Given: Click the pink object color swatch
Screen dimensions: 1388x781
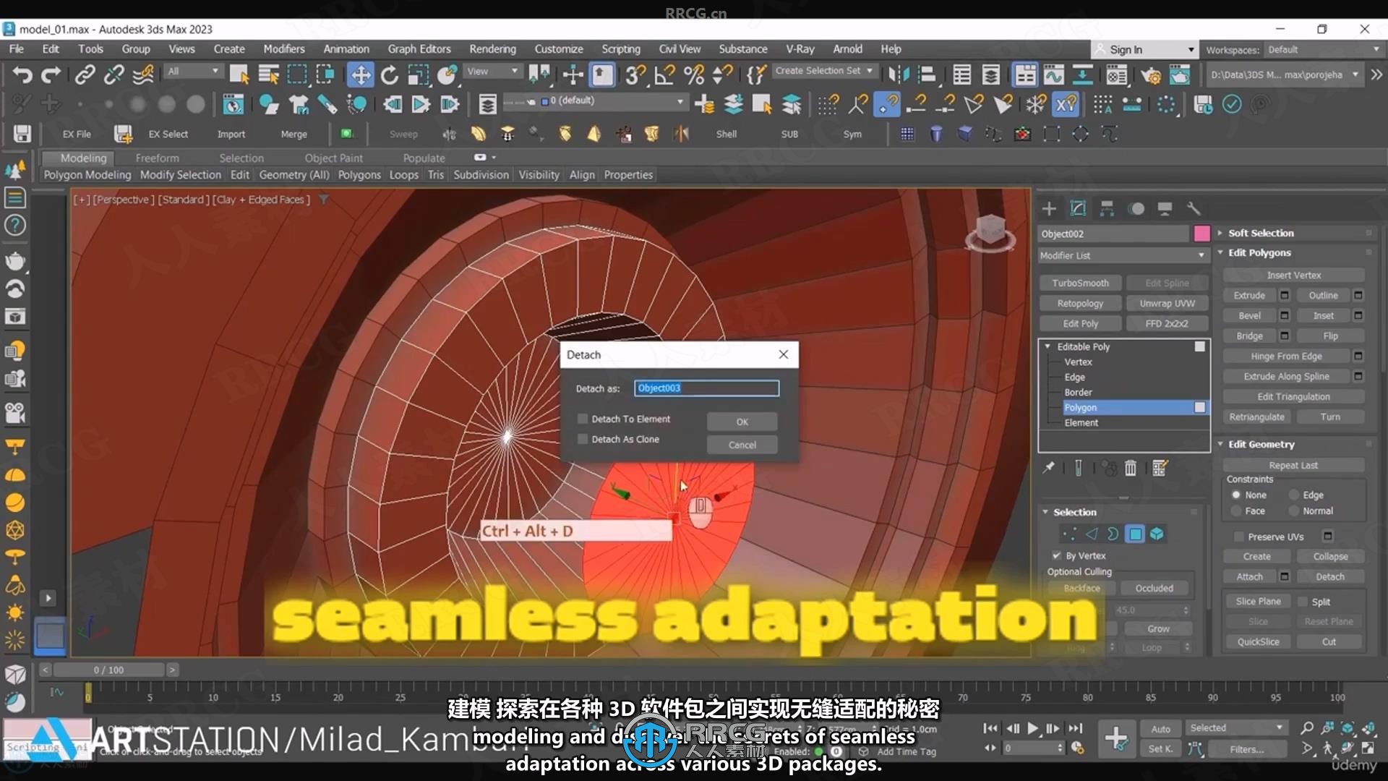Looking at the screenshot, I should coord(1201,234).
